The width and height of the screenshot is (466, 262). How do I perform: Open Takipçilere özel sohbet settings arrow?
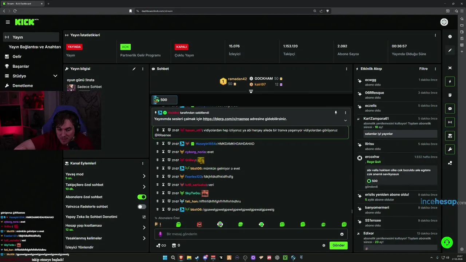[144, 187]
